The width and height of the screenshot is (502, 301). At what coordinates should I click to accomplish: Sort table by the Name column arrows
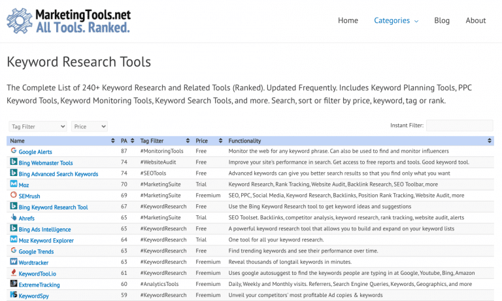point(112,141)
